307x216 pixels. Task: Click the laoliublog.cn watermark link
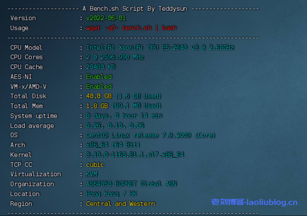tap(254, 202)
